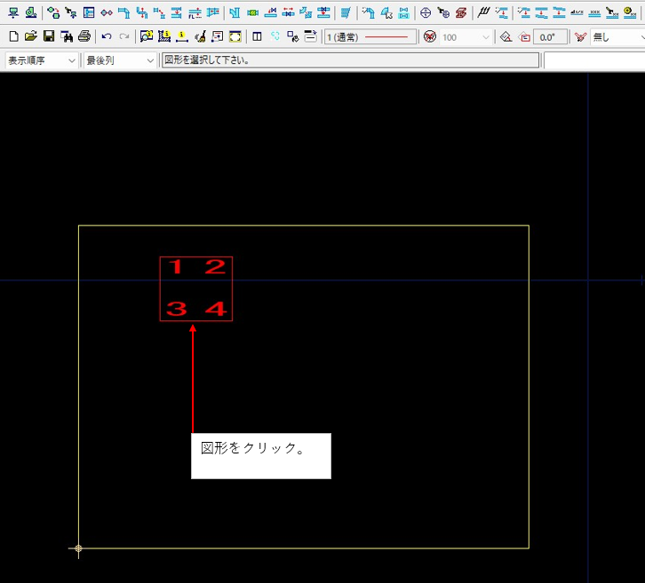Click the hatching lines icon
Image resolution: width=645 pixels, height=583 pixels.
483,13
